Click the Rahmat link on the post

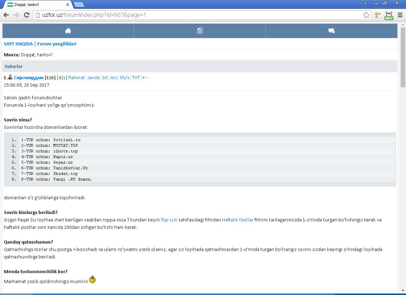coord(76,77)
